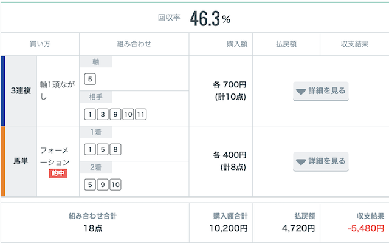Select horse number 5 under 軸
Viewport: 389px width, 244px height.
click(x=90, y=79)
